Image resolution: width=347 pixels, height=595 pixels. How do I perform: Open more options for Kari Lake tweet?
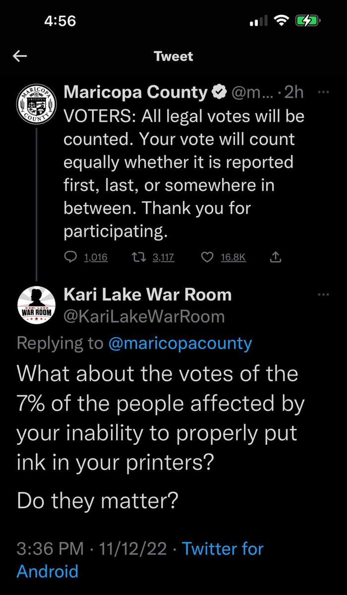click(323, 295)
